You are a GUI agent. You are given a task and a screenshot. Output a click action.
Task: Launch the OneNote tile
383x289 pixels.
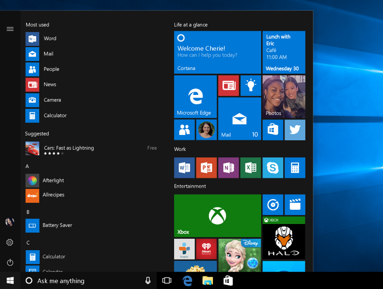[228, 168]
